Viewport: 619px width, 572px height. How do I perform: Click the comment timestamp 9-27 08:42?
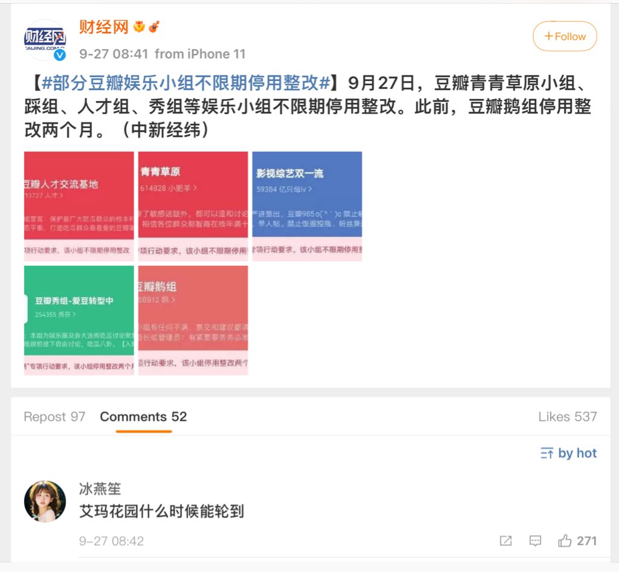(x=111, y=541)
